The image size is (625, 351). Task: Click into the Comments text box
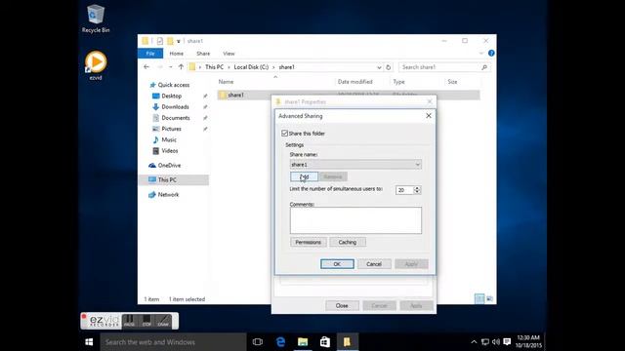tap(355, 220)
